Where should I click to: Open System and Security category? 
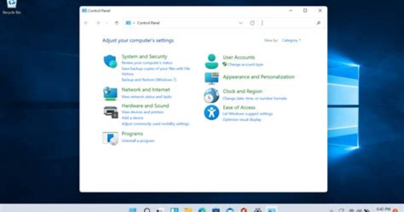[144, 56]
